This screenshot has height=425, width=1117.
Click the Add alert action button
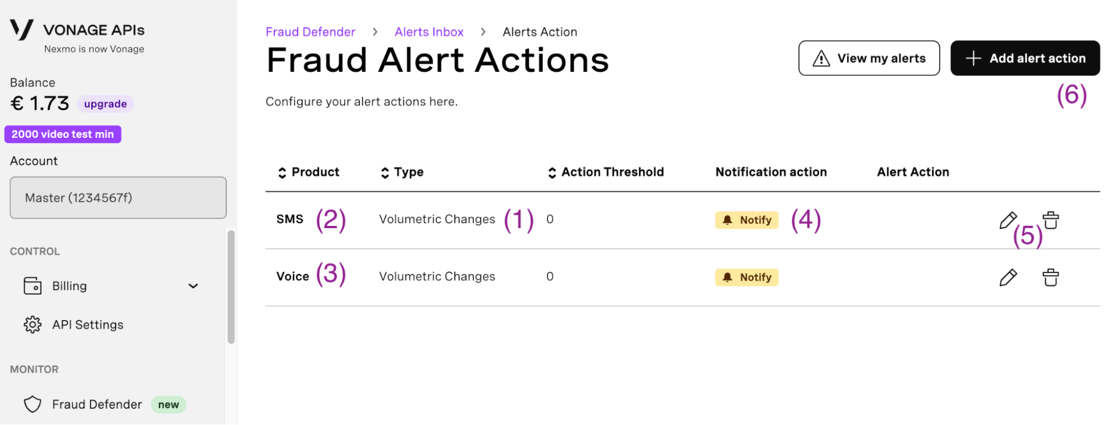[1025, 58]
